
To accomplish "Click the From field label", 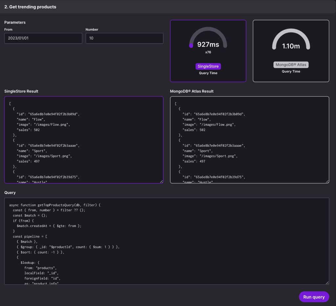I will pyautogui.click(x=8, y=30).
